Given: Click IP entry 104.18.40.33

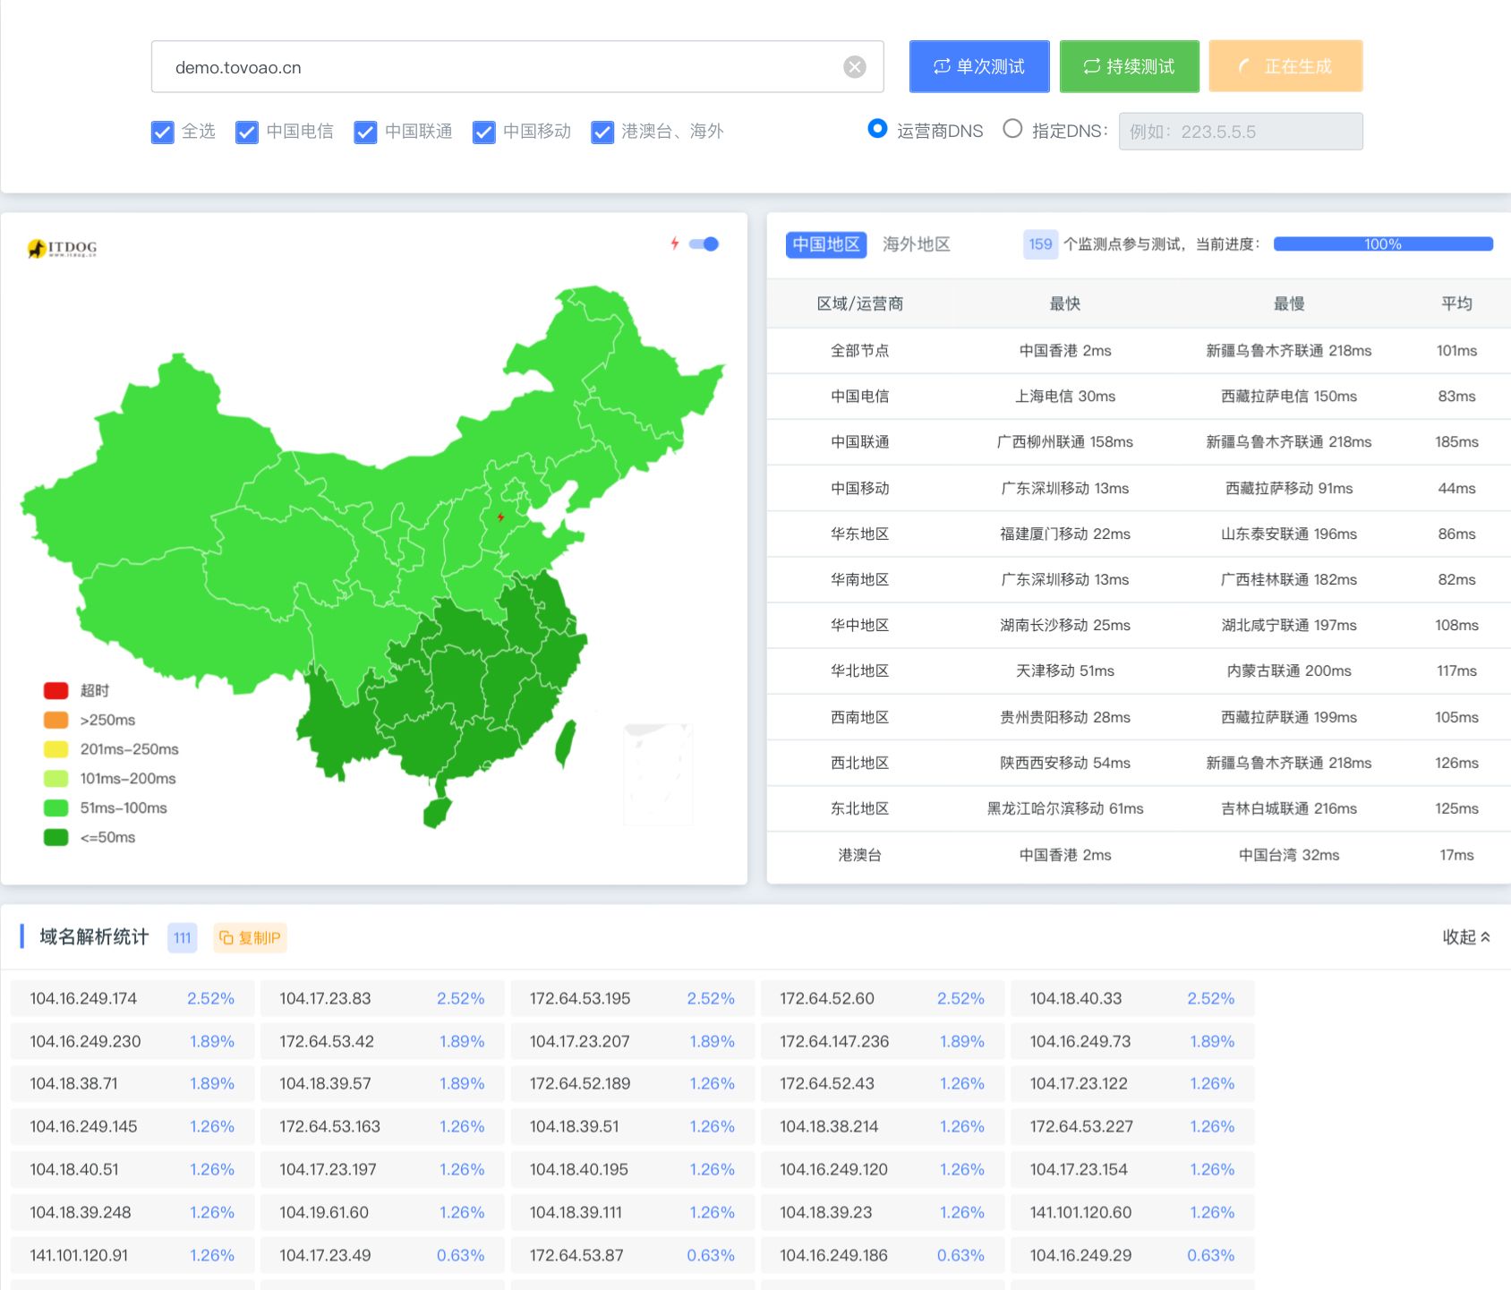Looking at the screenshot, I should pyautogui.click(x=1132, y=999).
